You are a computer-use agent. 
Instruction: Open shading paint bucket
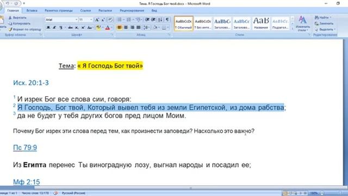[x=155, y=28]
